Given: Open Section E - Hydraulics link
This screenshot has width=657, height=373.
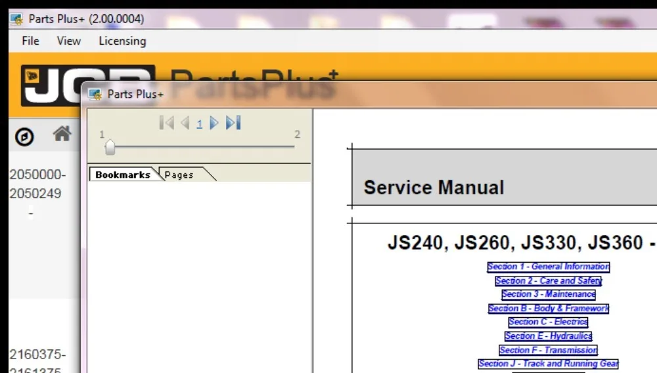Looking at the screenshot, I should (549, 336).
